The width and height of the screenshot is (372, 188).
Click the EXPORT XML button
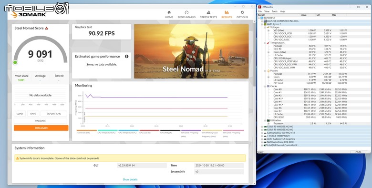[53, 114]
